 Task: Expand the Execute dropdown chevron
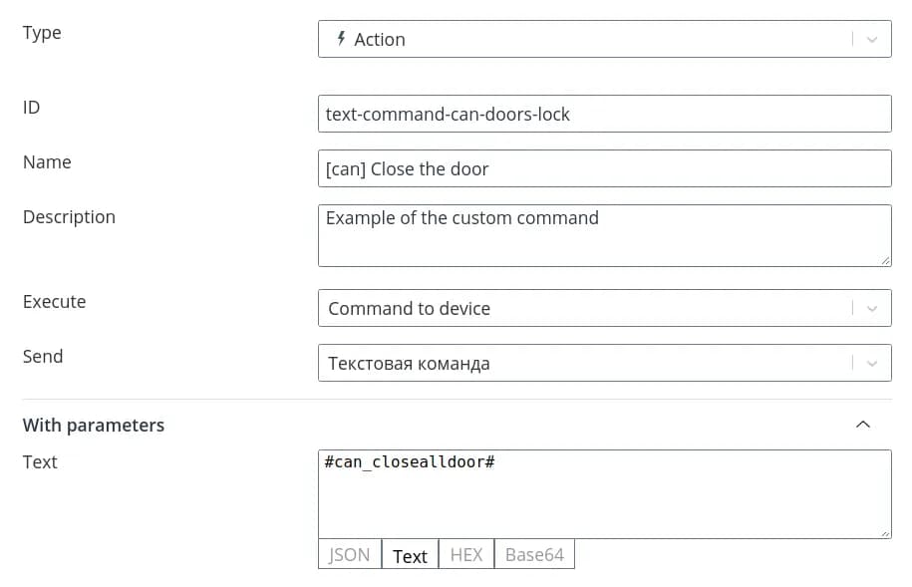[x=872, y=309]
